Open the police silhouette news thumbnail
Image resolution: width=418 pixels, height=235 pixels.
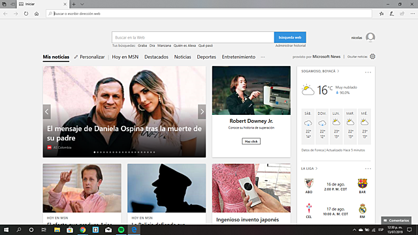pyautogui.click(x=167, y=188)
